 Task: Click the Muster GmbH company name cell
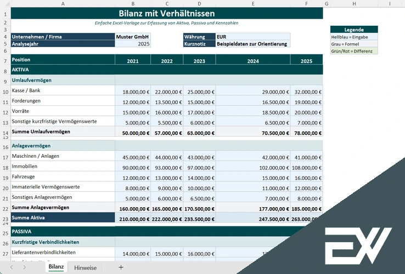click(133, 37)
